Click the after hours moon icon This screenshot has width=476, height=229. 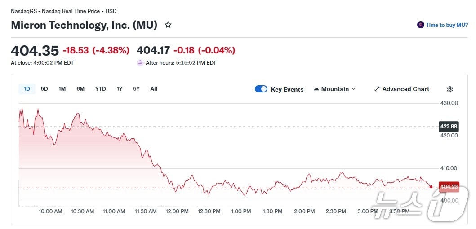(x=140, y=63)
